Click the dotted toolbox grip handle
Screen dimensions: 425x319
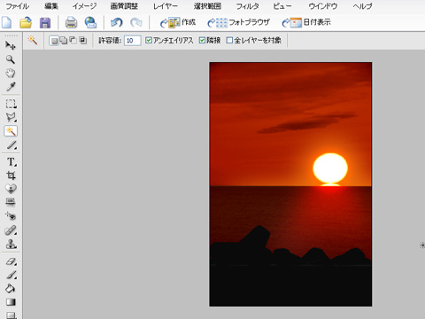point(12,35)
